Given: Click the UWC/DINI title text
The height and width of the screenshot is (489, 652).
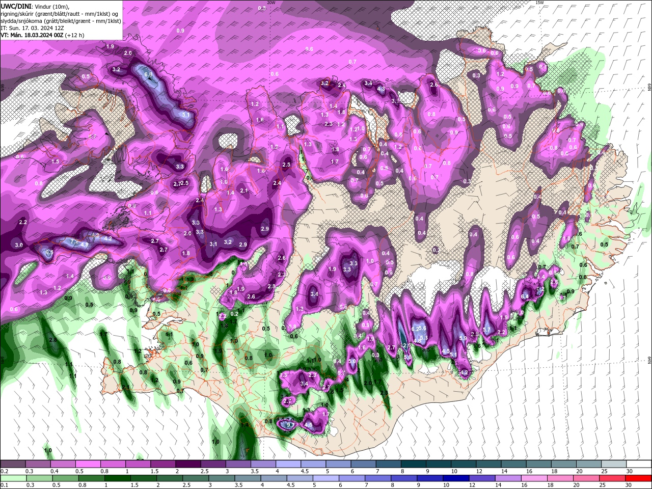Looking at the screenshot, I should [16, 6].
